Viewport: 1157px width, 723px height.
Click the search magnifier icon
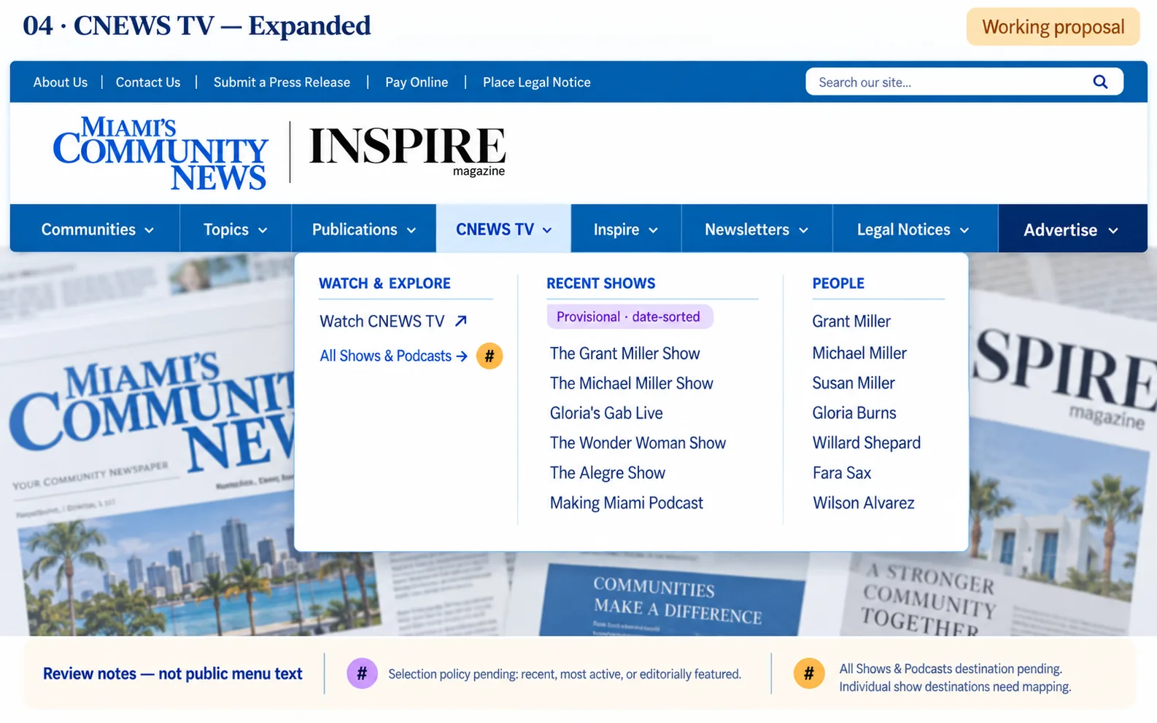click(1100, 82)
